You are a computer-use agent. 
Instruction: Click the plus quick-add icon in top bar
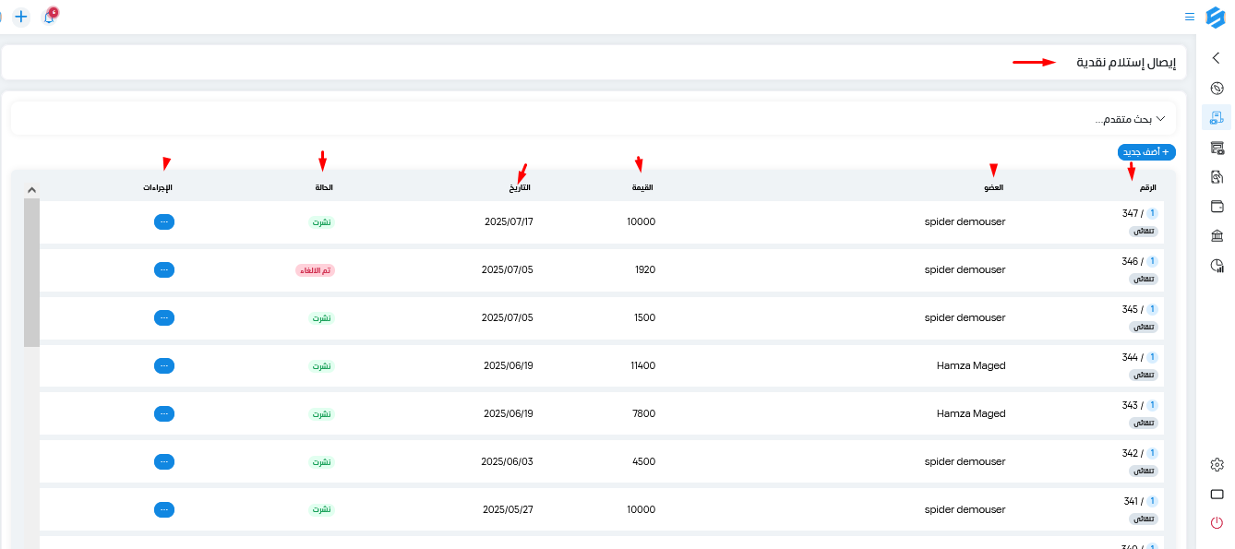pyautogui.click(x=21, y=17)
